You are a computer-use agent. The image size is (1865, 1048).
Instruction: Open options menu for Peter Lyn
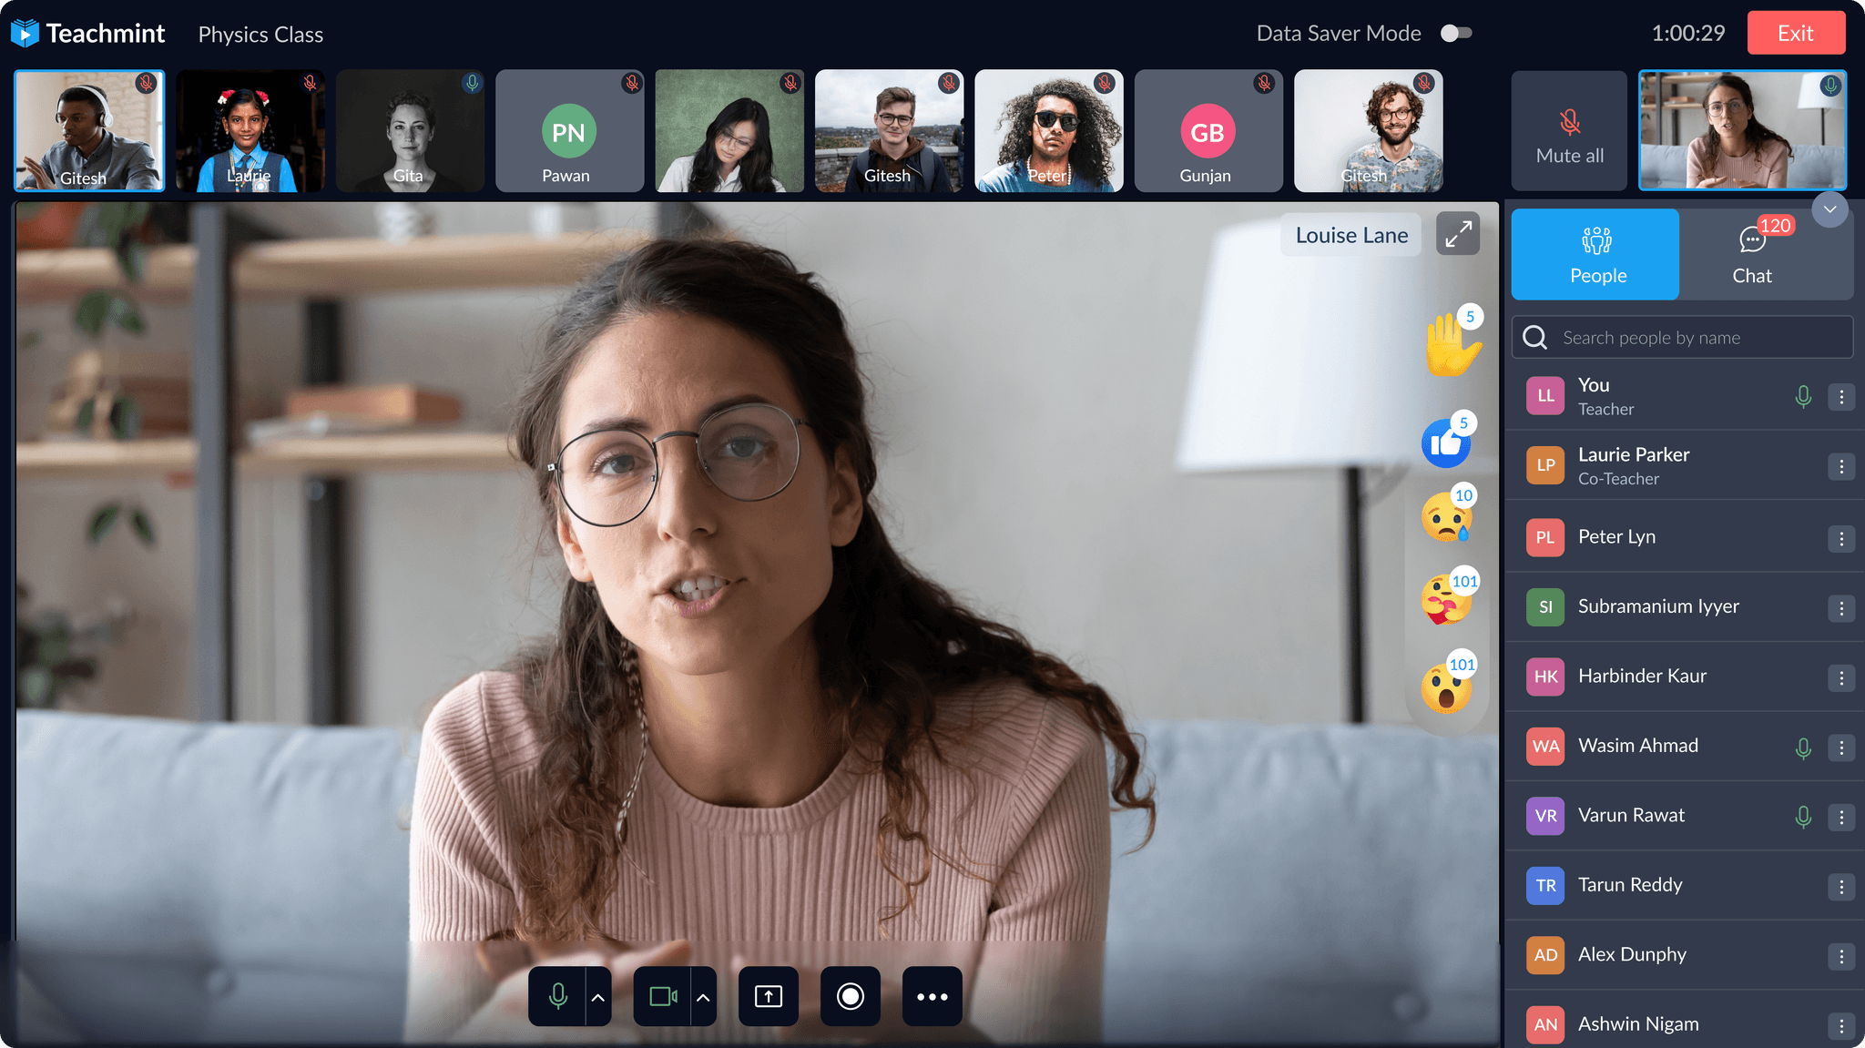click(1840, 538)
